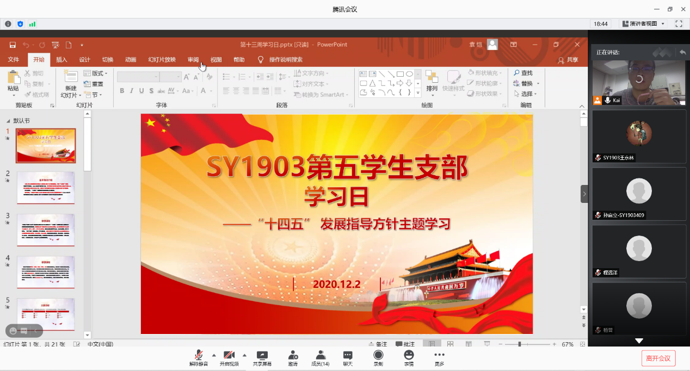
Task: Open the 表情 emoji reactions
Action: click(x=409, y=357)
